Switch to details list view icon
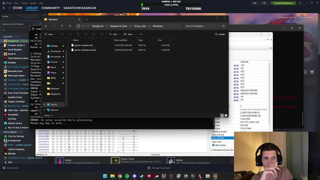The height and width of the screenshot is (180, 320). point(222,115)
